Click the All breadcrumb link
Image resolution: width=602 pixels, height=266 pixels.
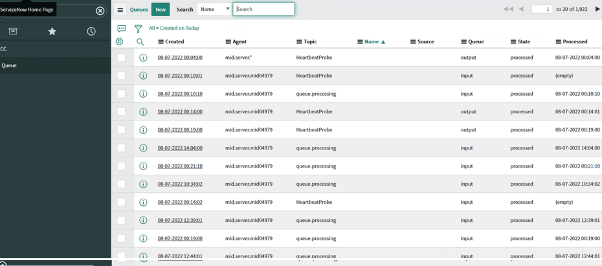click(x=152, y=28)
